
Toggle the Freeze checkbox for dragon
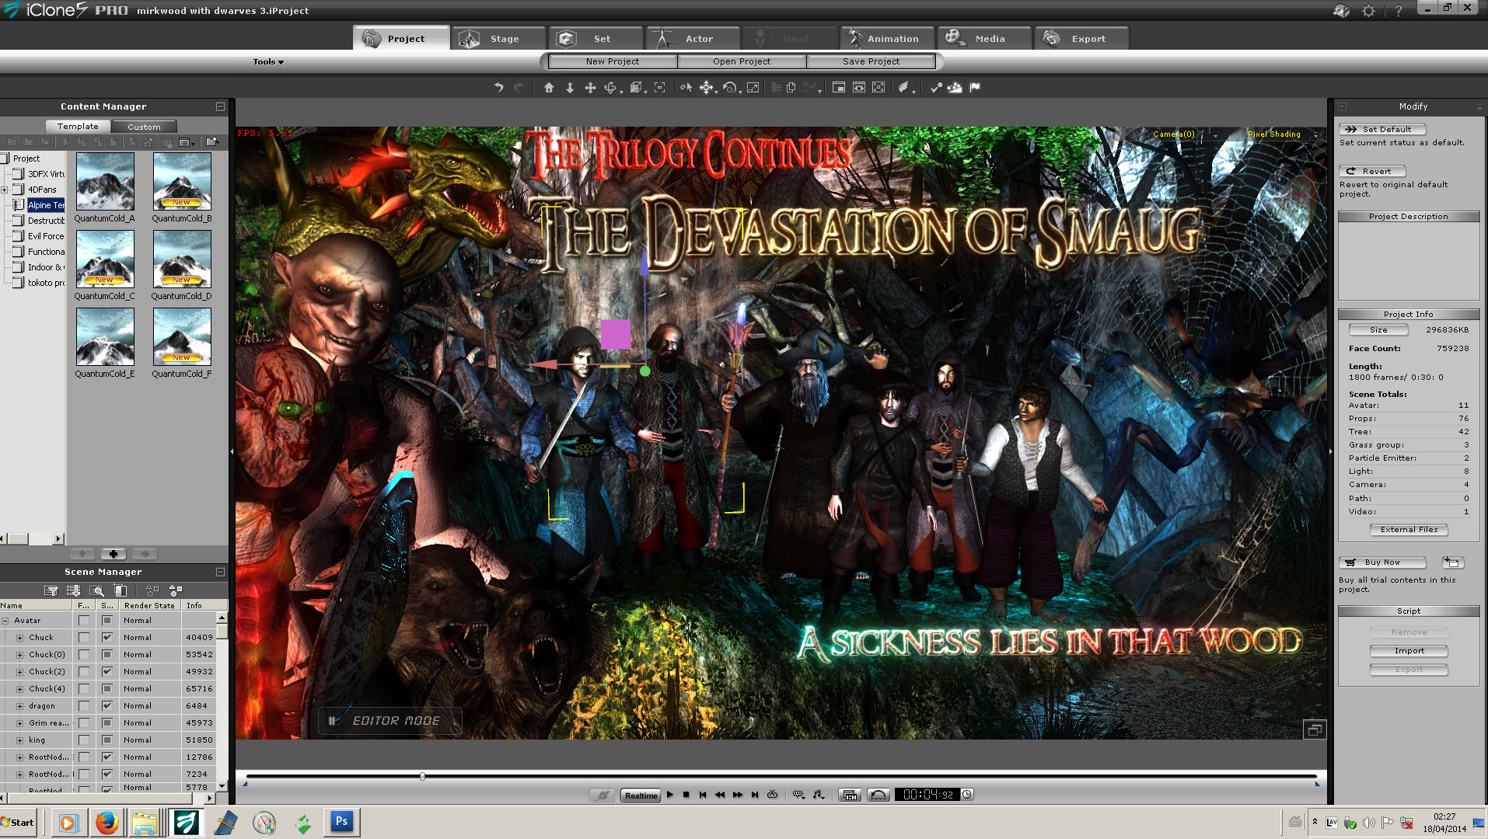[x=84, y=706]
